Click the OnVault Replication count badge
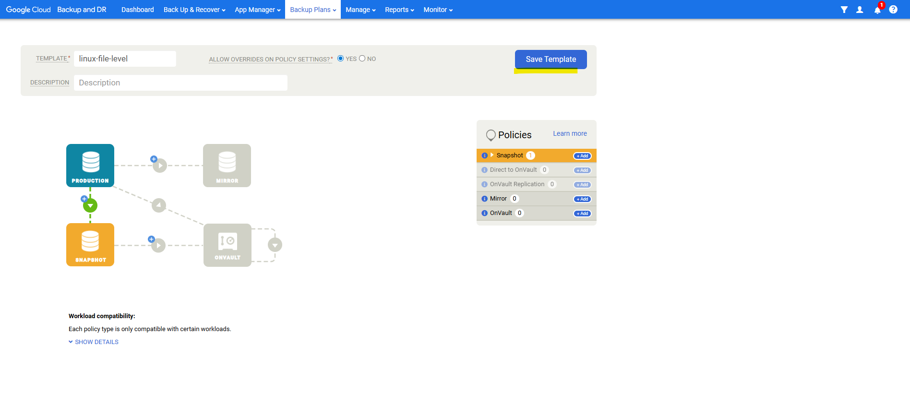This screenshot has height=393, width=910. click(552, 184)
